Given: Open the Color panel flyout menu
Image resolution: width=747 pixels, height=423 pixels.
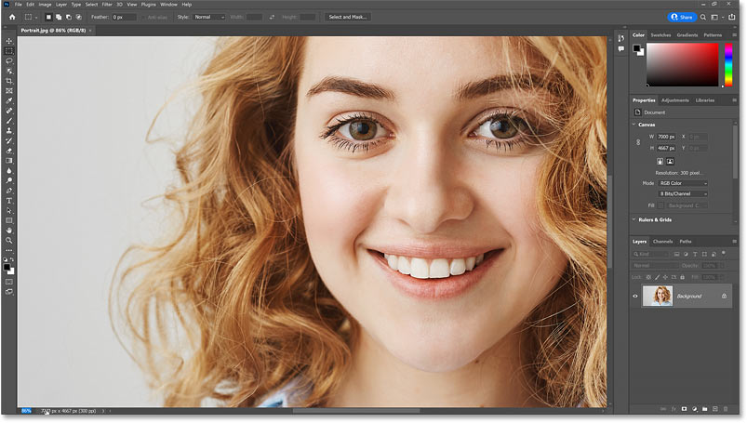Looking at the screenshot, I should pos(734,35).
